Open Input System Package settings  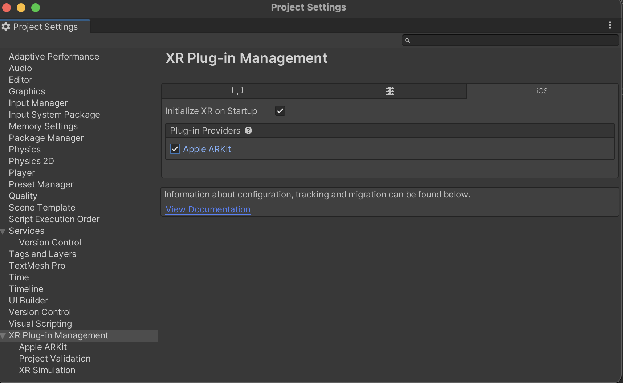pyautogui.click(x=54, y=115)
